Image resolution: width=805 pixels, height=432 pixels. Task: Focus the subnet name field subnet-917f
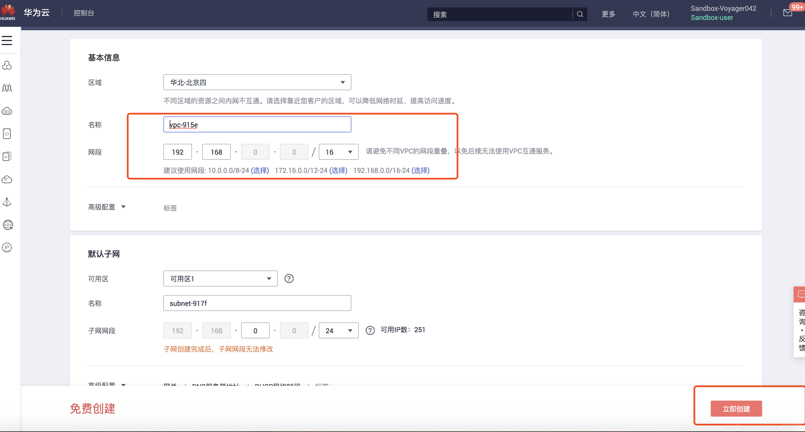pos(257,303)
